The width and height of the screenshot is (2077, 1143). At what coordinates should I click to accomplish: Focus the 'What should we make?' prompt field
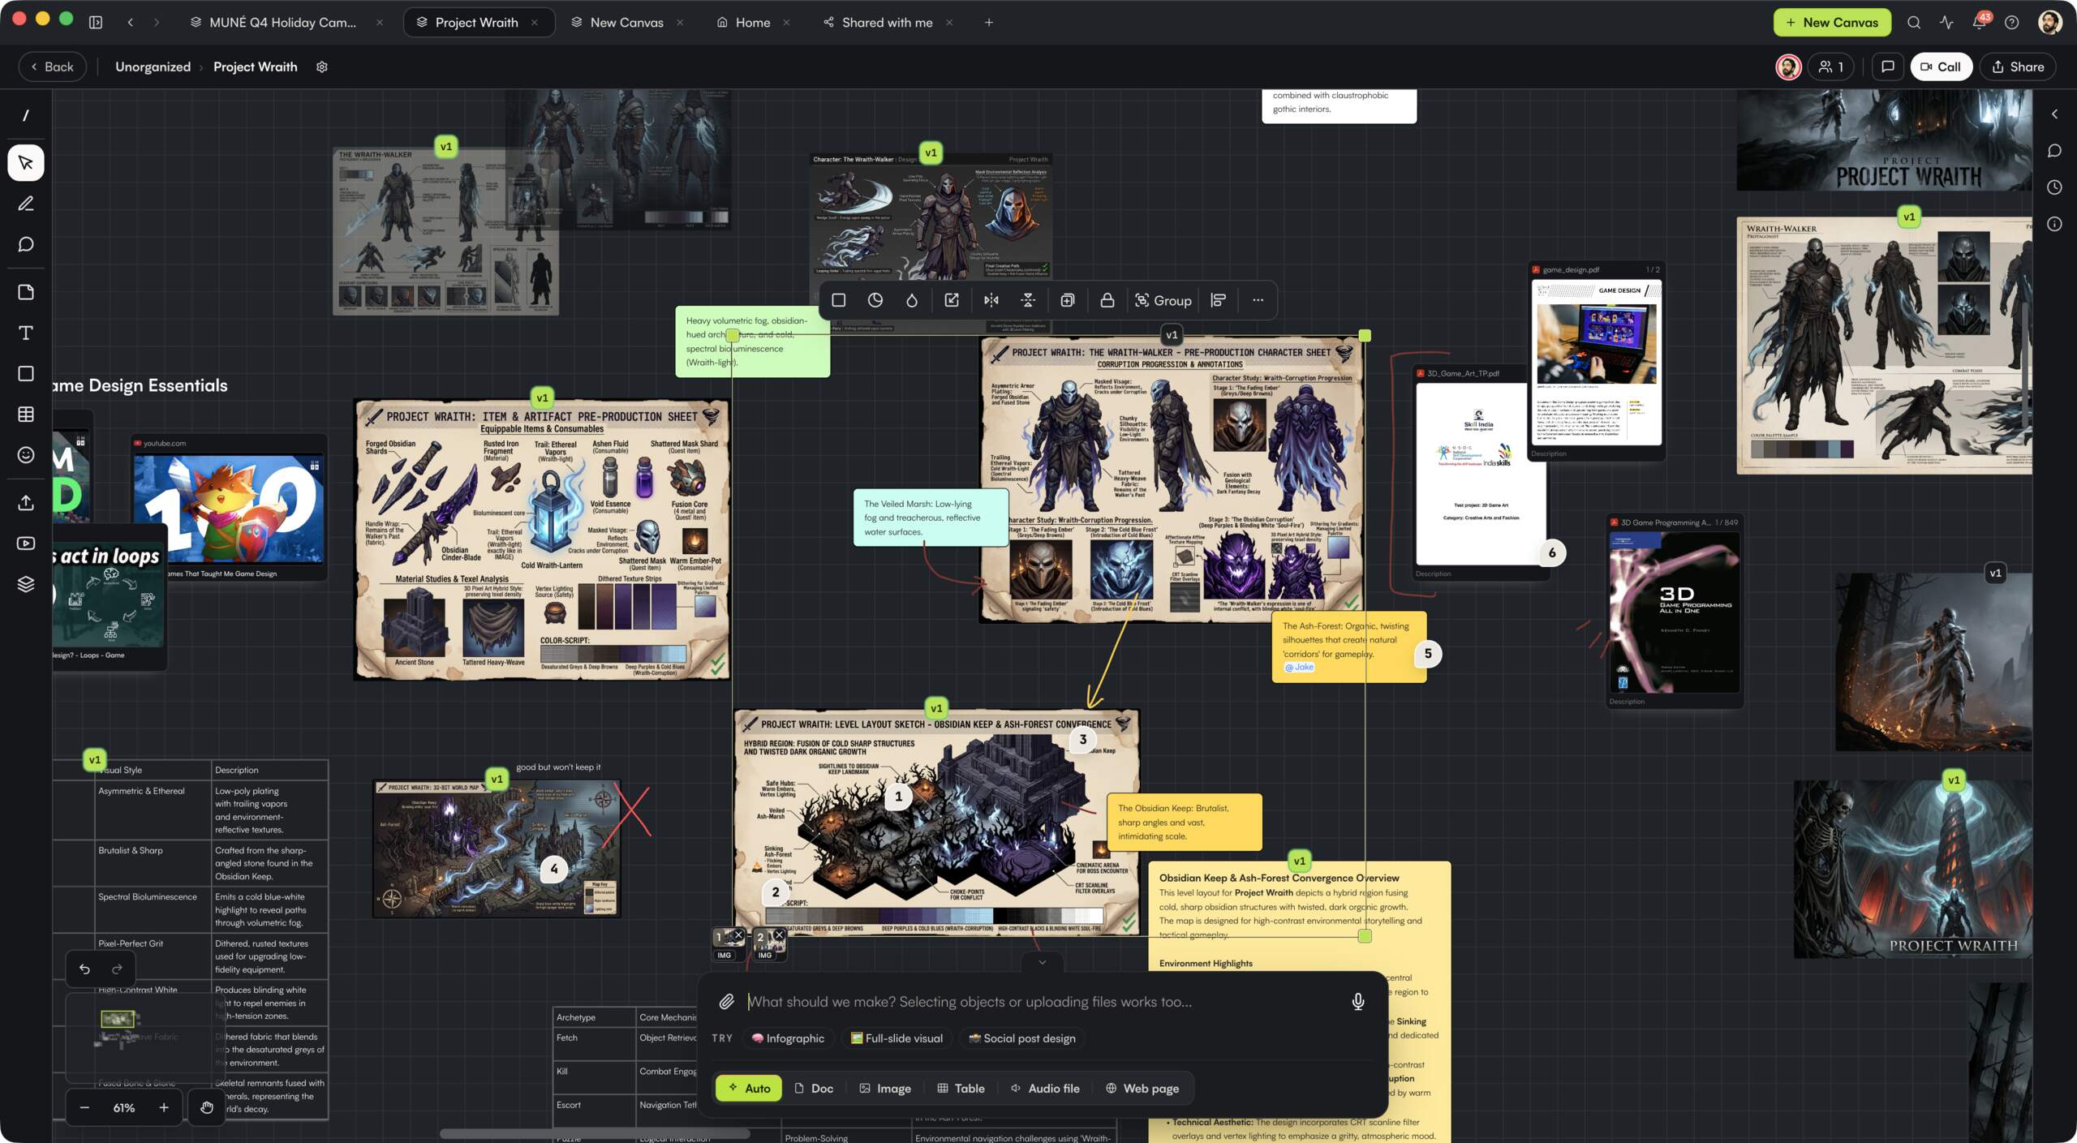point(1042,1002)
